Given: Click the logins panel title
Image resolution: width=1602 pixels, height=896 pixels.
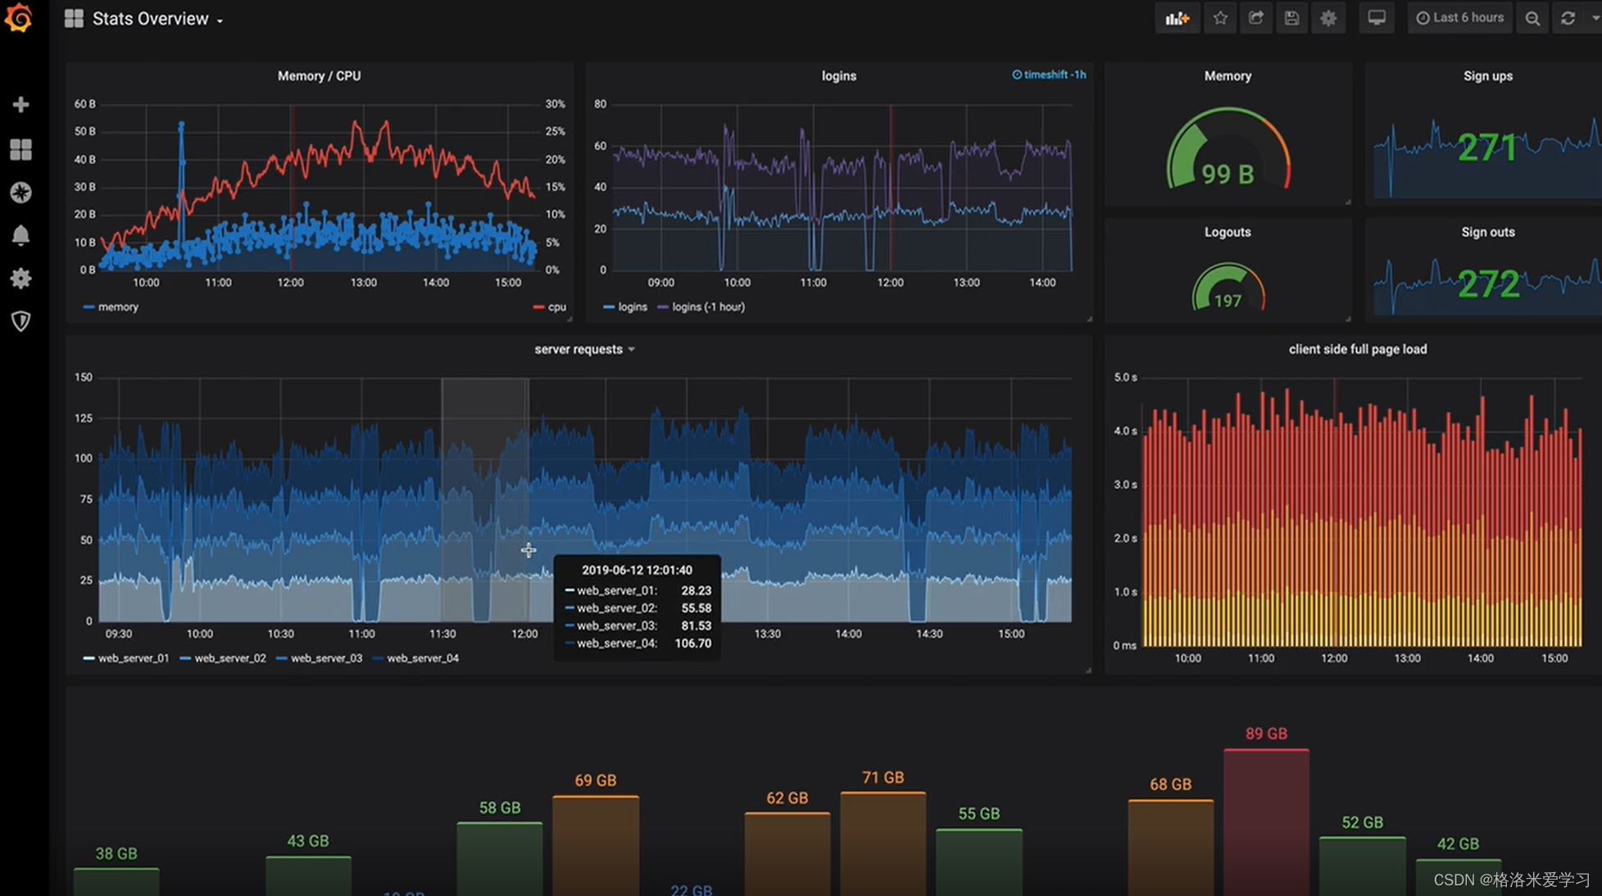Looking at the screenshot, I should (839, 75).
